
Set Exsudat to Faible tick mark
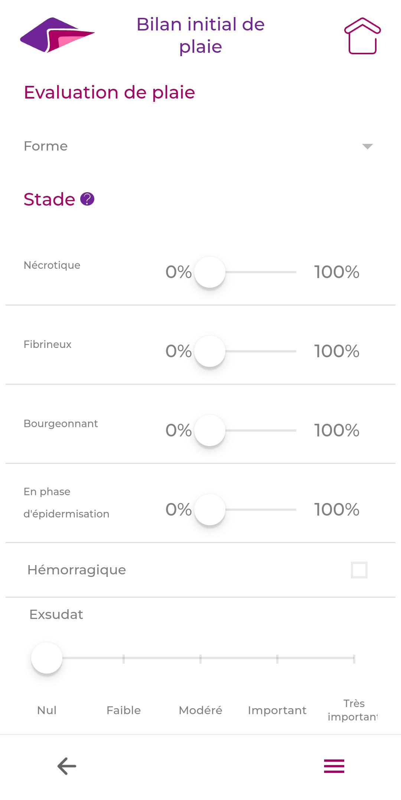(124, 658)
